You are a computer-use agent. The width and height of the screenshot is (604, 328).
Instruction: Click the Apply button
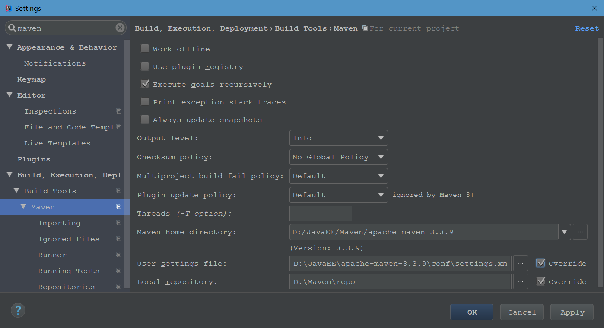click(572, 312)
